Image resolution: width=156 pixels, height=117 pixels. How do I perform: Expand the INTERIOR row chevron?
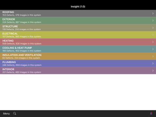tap(153, 71)
